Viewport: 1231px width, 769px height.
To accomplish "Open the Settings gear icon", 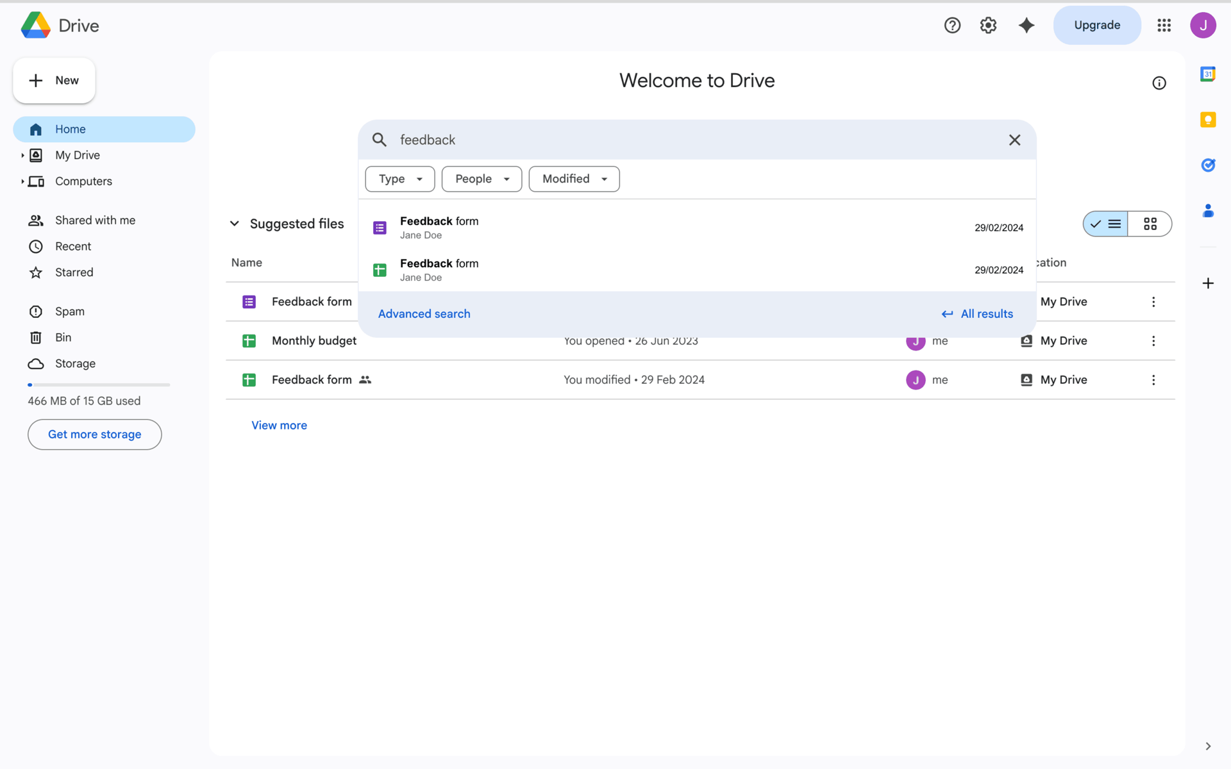I will (988, 25).
